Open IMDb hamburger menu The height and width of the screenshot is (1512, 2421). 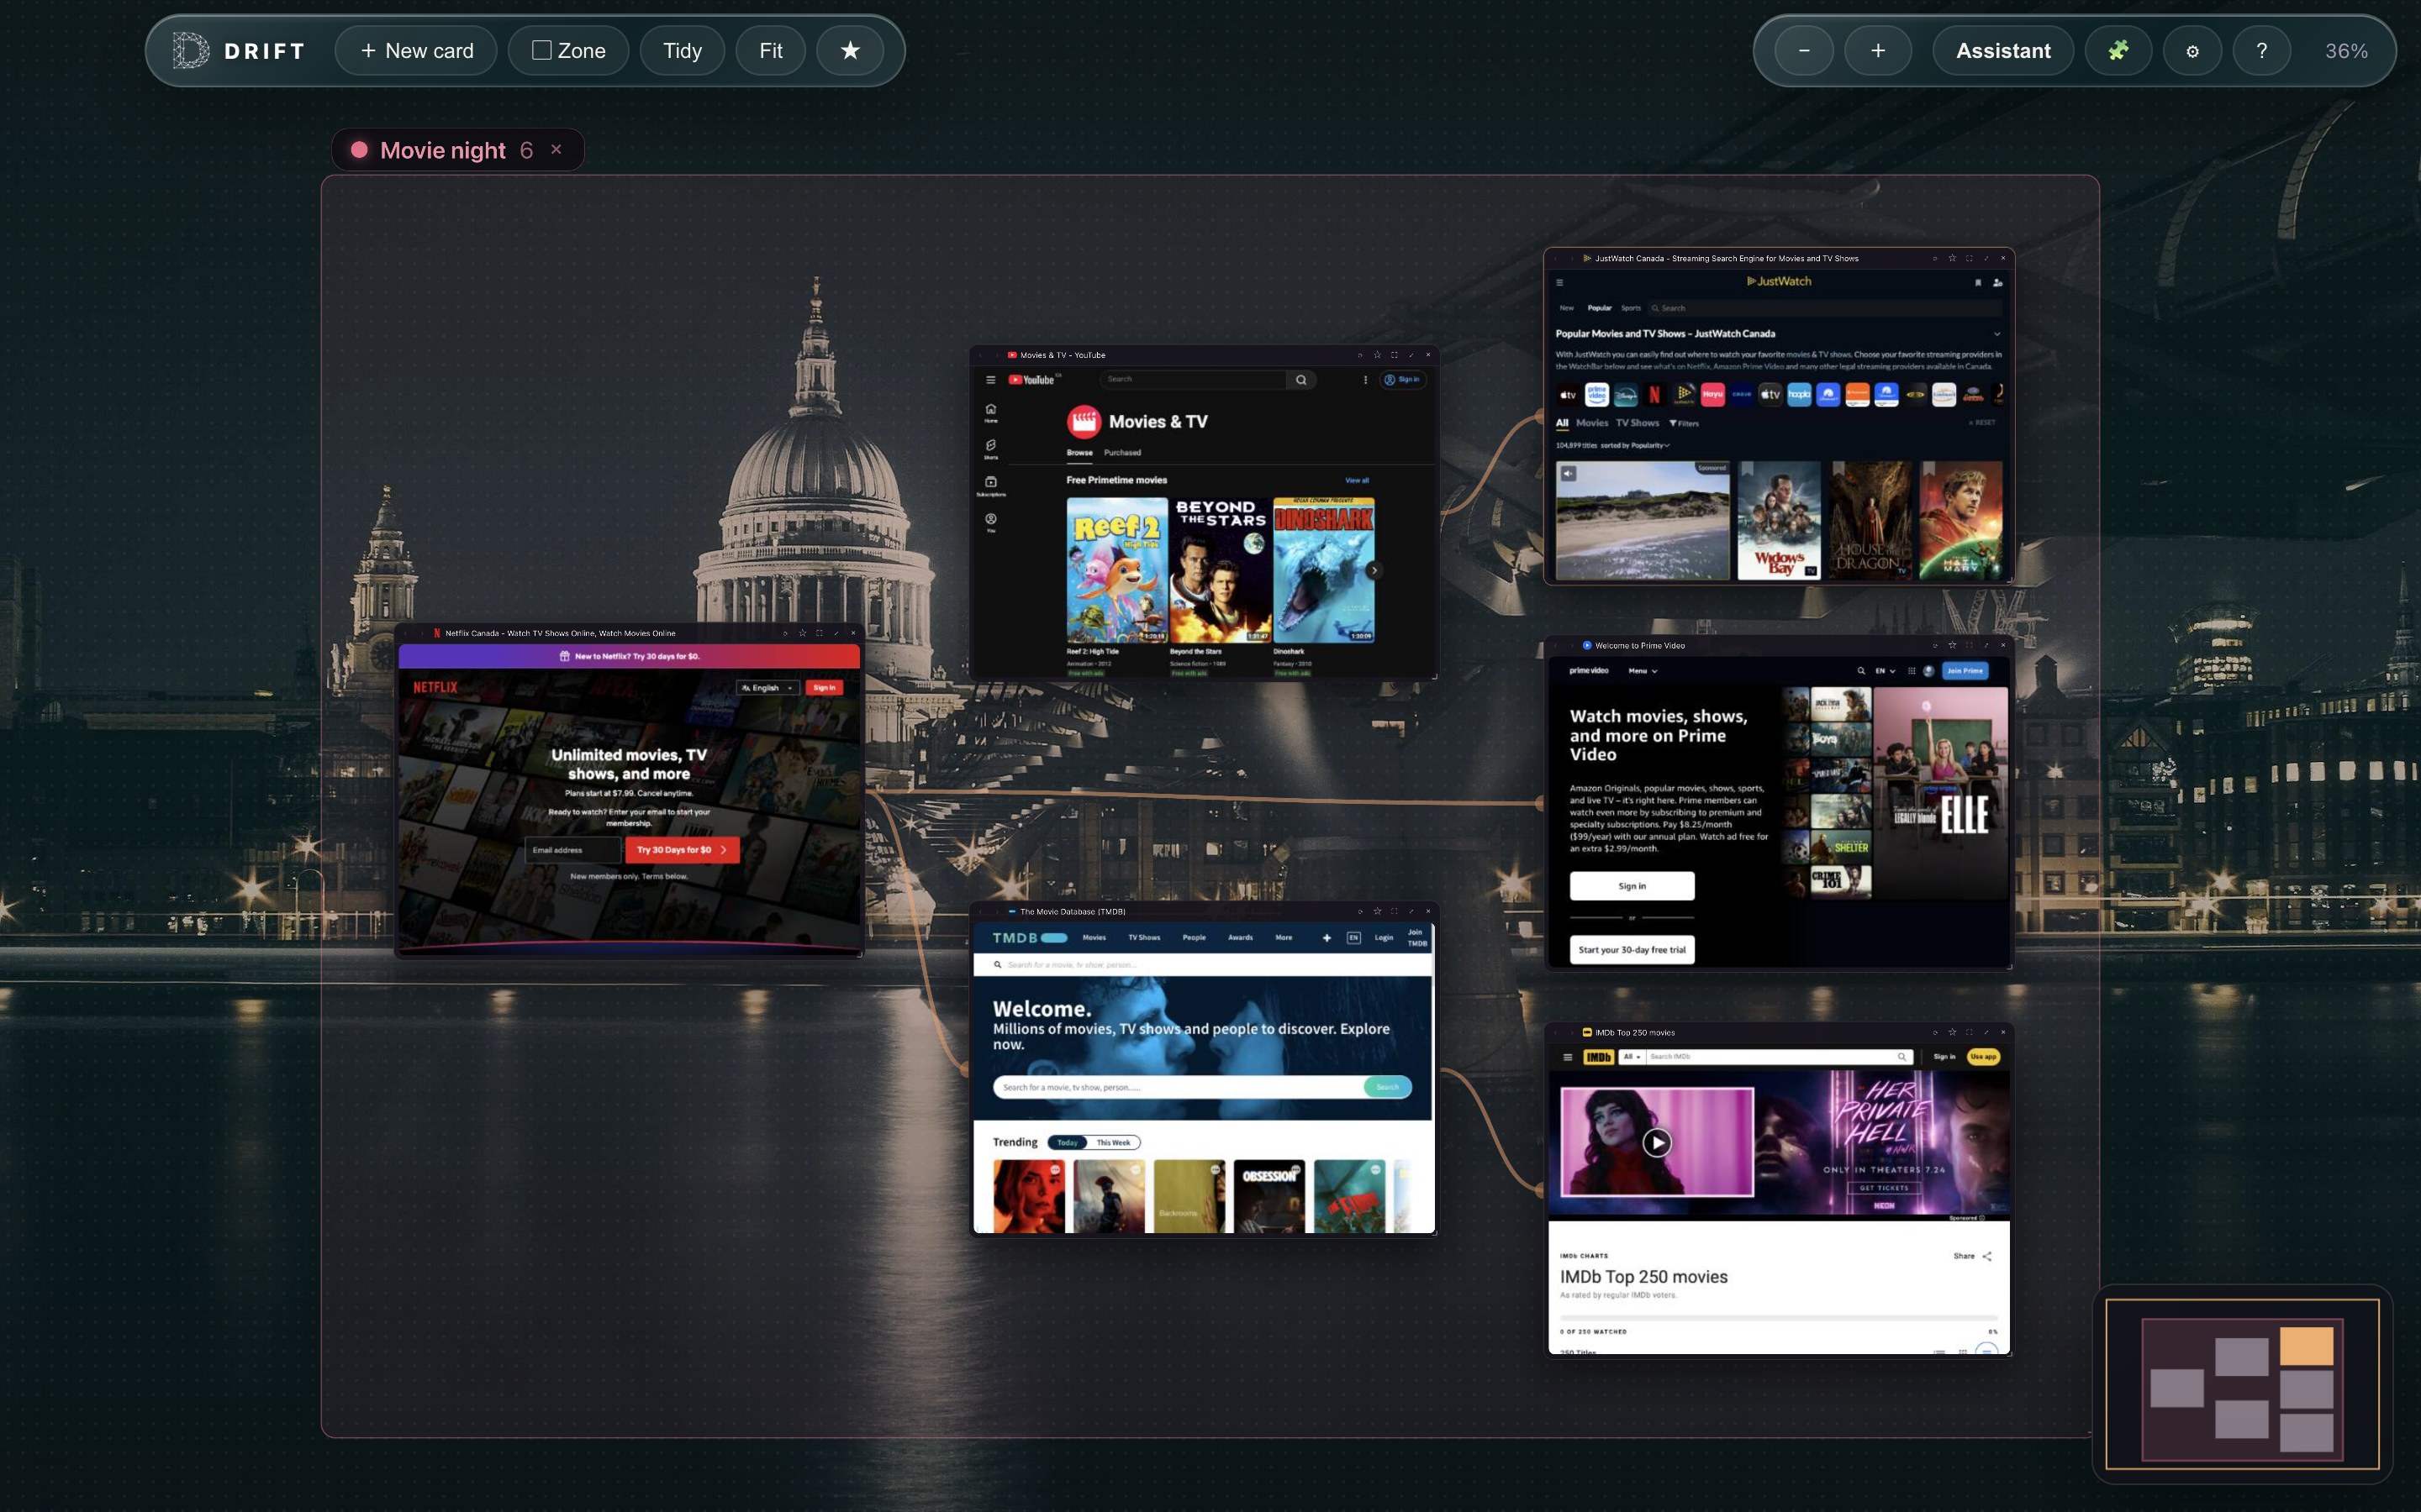[x=1567, y=1057]
